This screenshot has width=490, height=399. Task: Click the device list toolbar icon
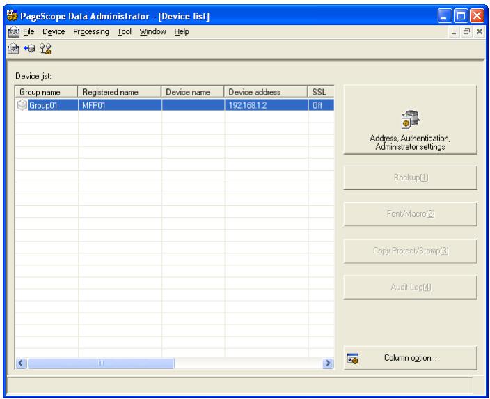coord(13,49)
